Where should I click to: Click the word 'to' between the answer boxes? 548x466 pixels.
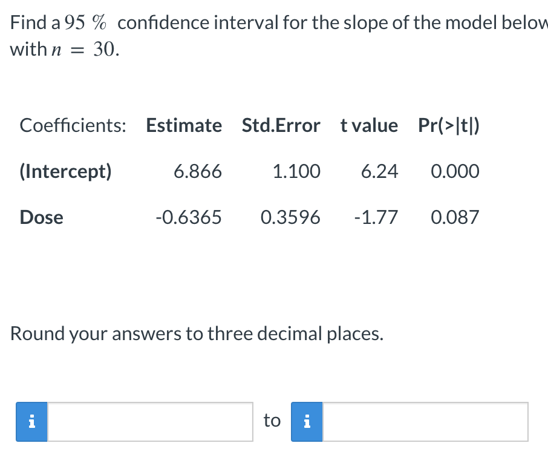[271, 420]
